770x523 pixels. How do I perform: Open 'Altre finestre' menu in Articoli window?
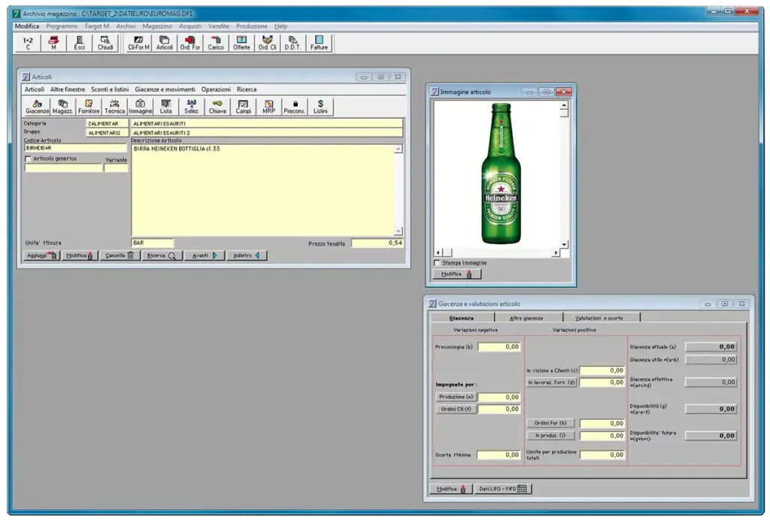[67, 89]
